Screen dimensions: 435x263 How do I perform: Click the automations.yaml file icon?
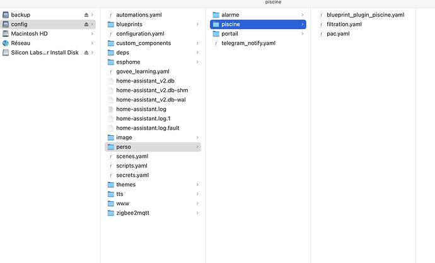(x=111, y=15)
